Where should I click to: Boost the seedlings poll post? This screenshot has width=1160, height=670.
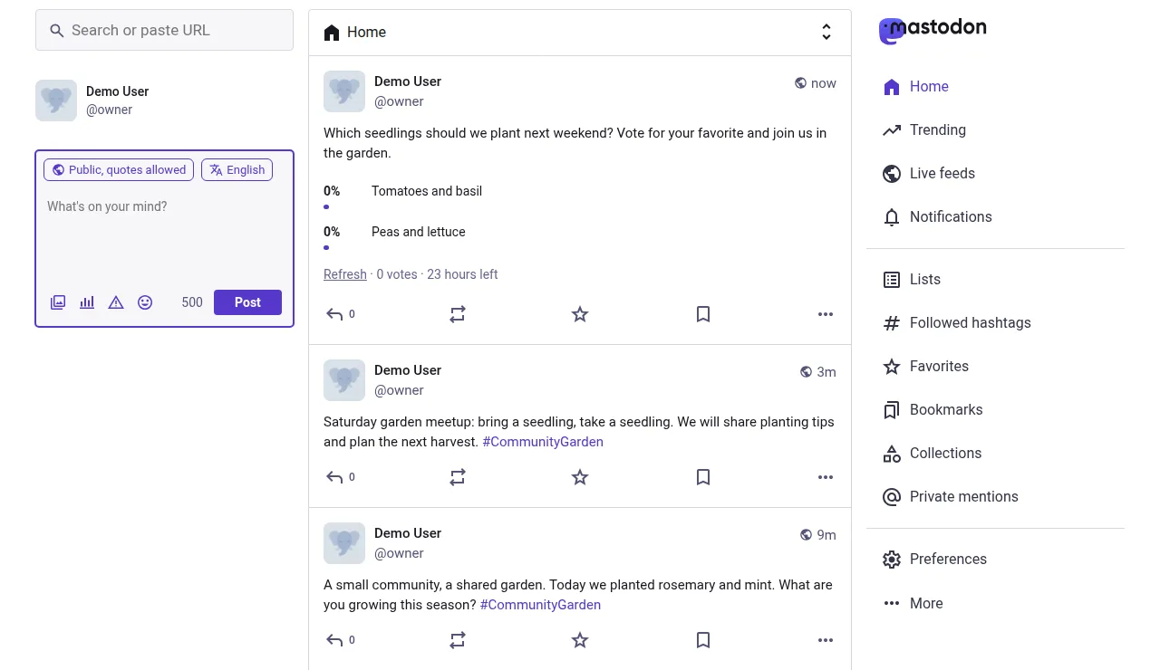458,314
